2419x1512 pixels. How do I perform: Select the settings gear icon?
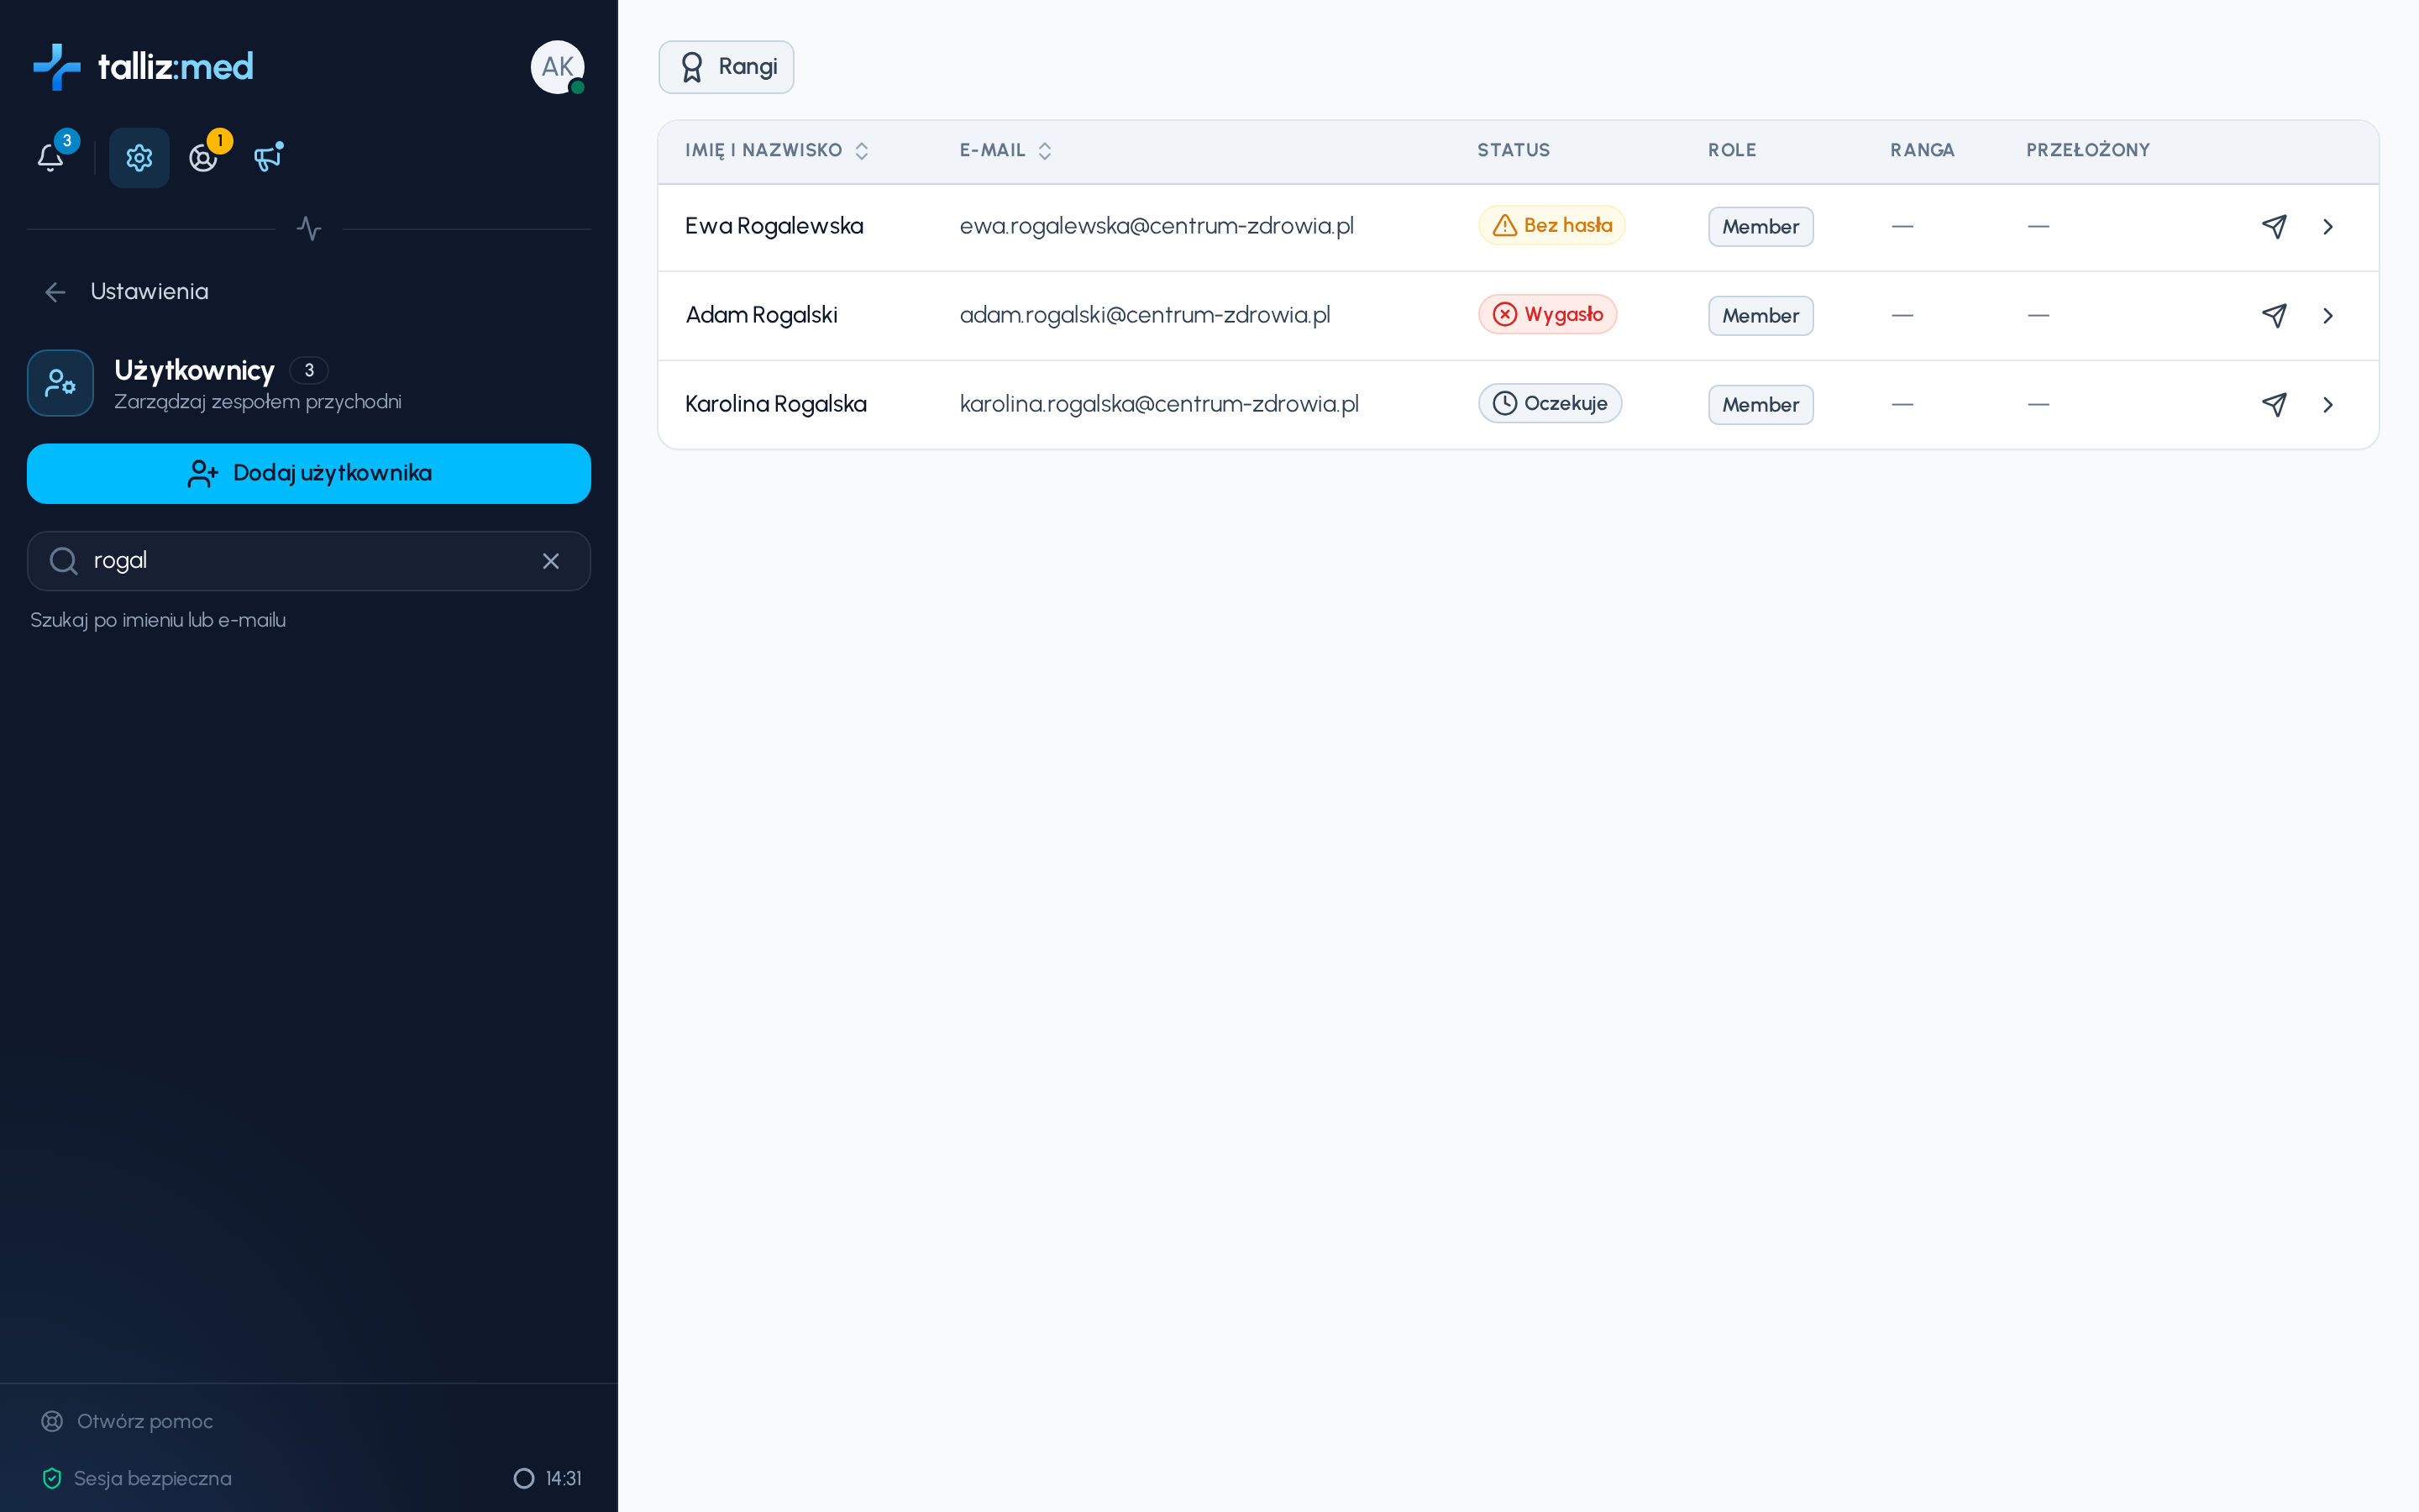139,157
